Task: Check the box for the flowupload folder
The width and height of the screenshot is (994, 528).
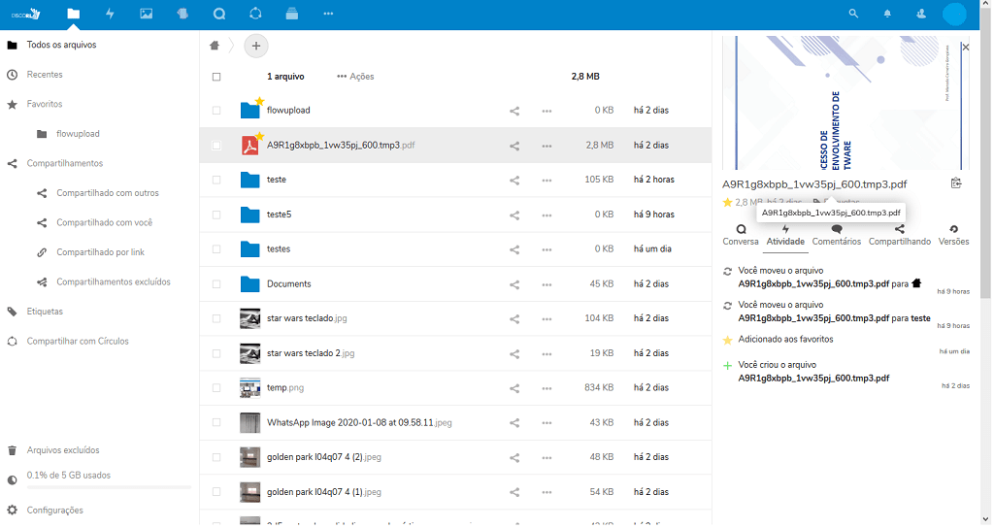Action: (x=216, y=111)
